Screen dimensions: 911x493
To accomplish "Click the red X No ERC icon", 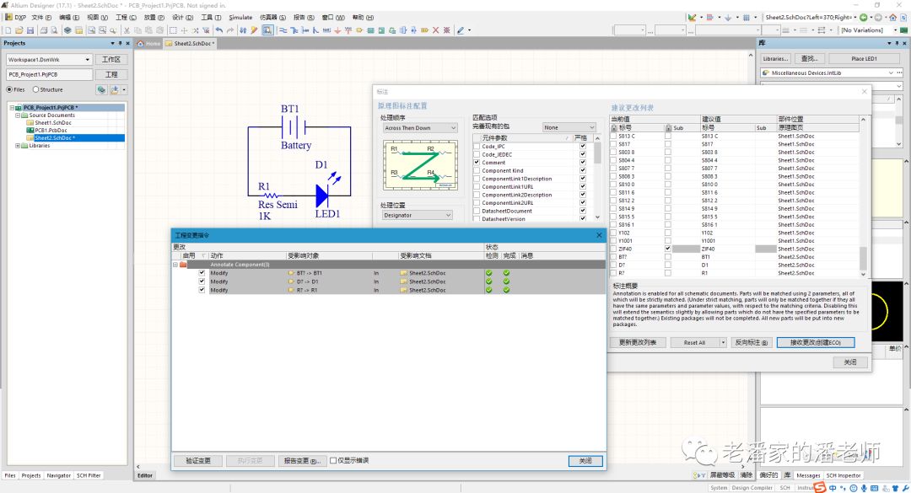I will [435, 30].
